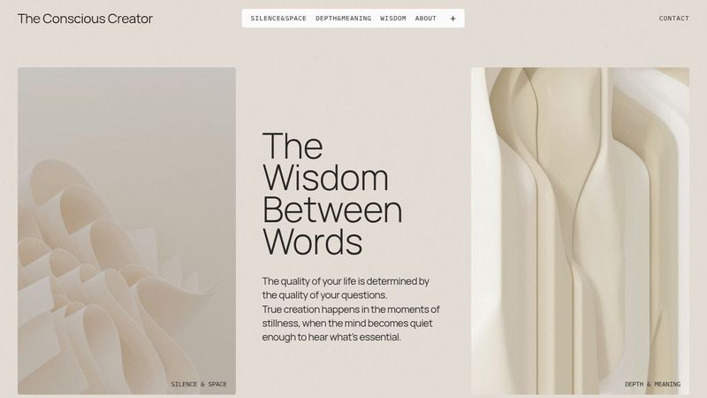
Task: Expand the plus icon in navigation bar
Action: (x=452, y=19)
